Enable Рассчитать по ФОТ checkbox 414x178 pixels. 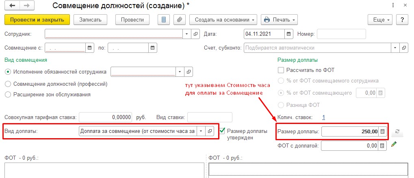(x=281, y=70)
